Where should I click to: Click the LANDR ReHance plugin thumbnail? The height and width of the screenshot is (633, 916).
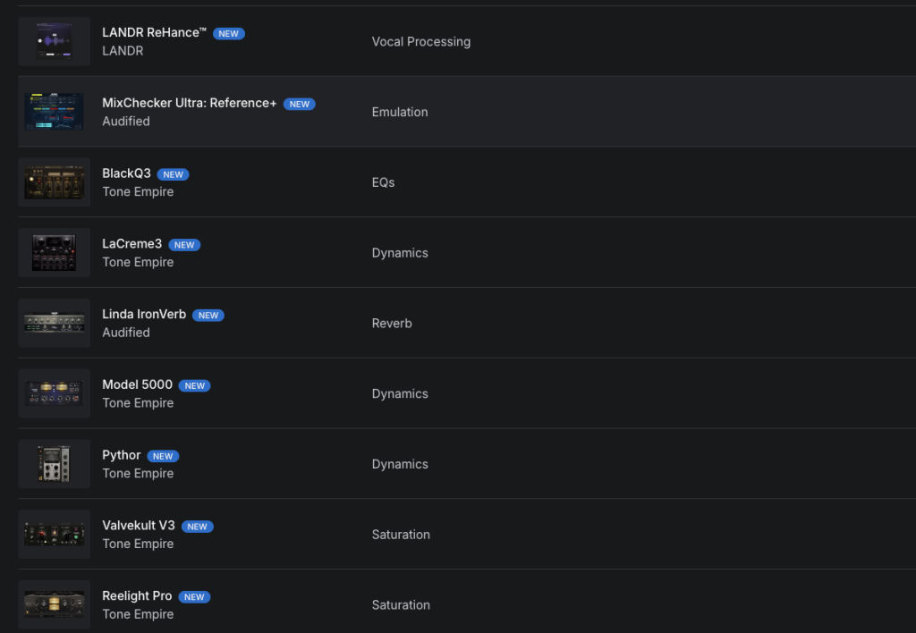54,41
